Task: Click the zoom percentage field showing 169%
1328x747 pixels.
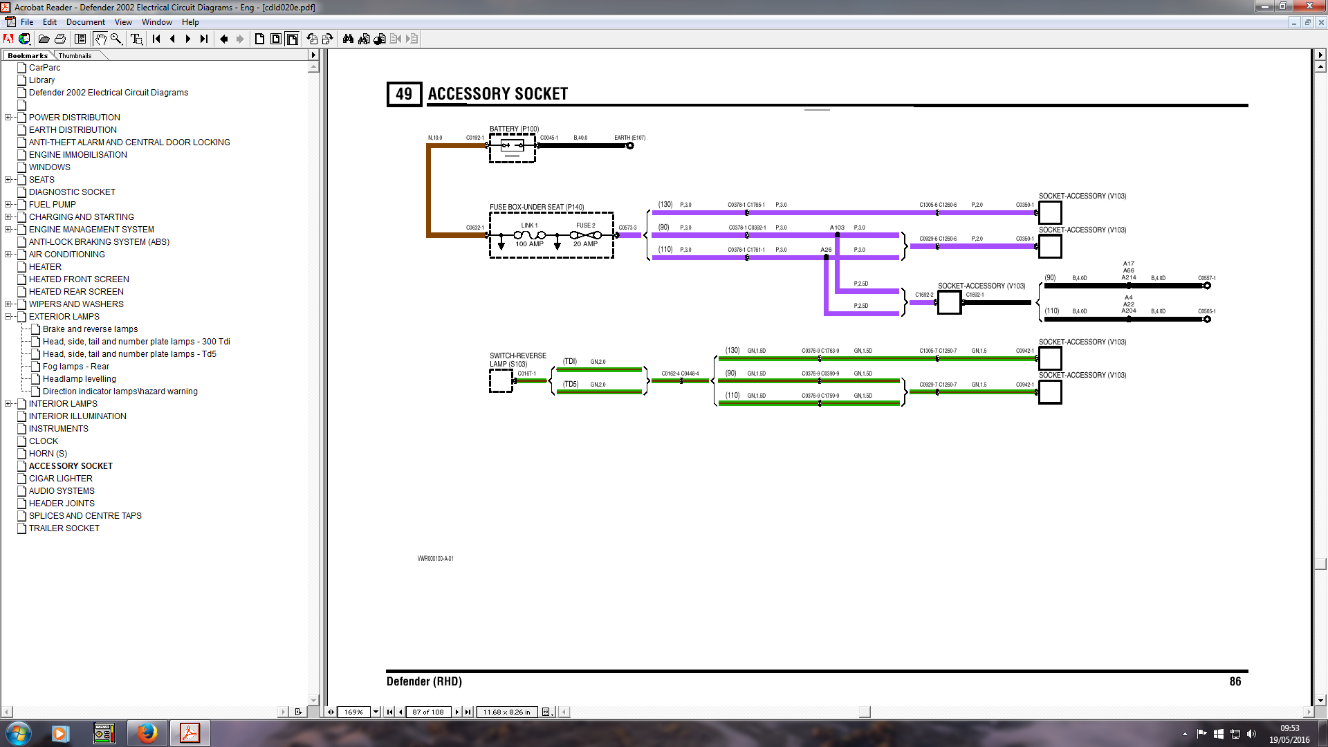Action: point(354,712)
